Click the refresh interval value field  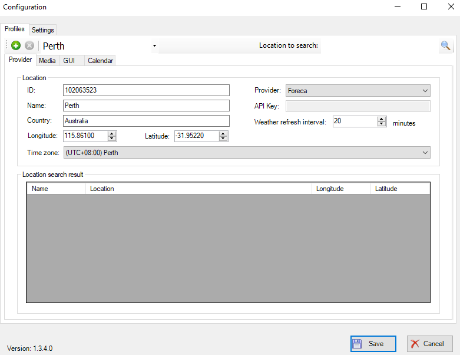click(355, 121)
